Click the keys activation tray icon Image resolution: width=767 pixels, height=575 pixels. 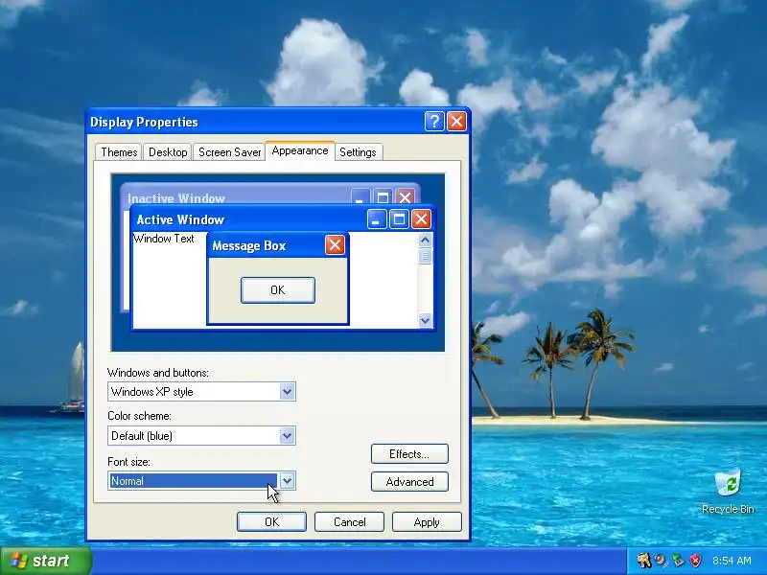pyautogui.click(x=643, y=561)
